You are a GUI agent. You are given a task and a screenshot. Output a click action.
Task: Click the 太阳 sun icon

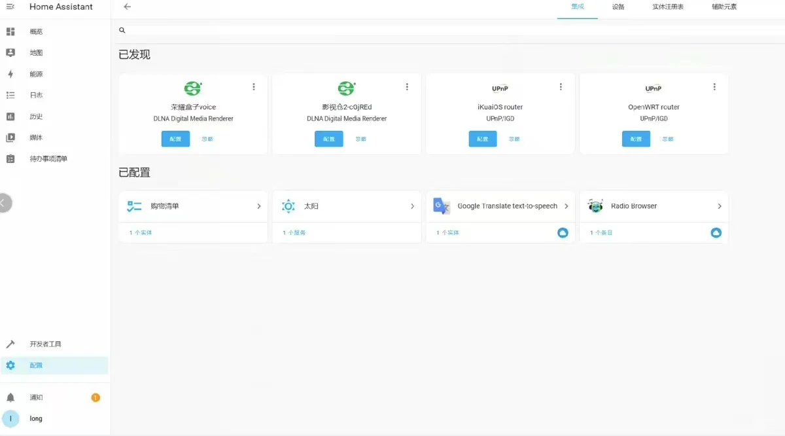click(x=288, y=206)
